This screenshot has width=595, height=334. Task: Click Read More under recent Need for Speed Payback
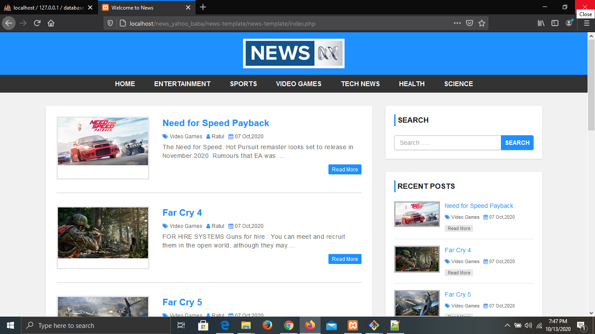click(x=459, y=228)
